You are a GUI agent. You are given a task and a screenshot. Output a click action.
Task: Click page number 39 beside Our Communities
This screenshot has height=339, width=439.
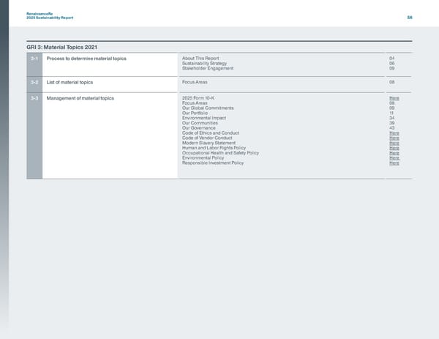tap(391, 123)
